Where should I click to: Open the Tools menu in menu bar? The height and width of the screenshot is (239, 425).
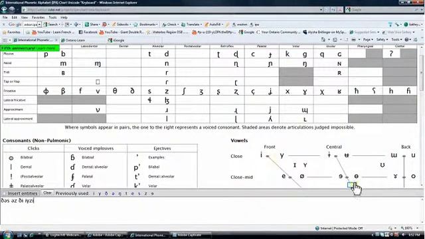pyautogui.click(x=52, y=17)
